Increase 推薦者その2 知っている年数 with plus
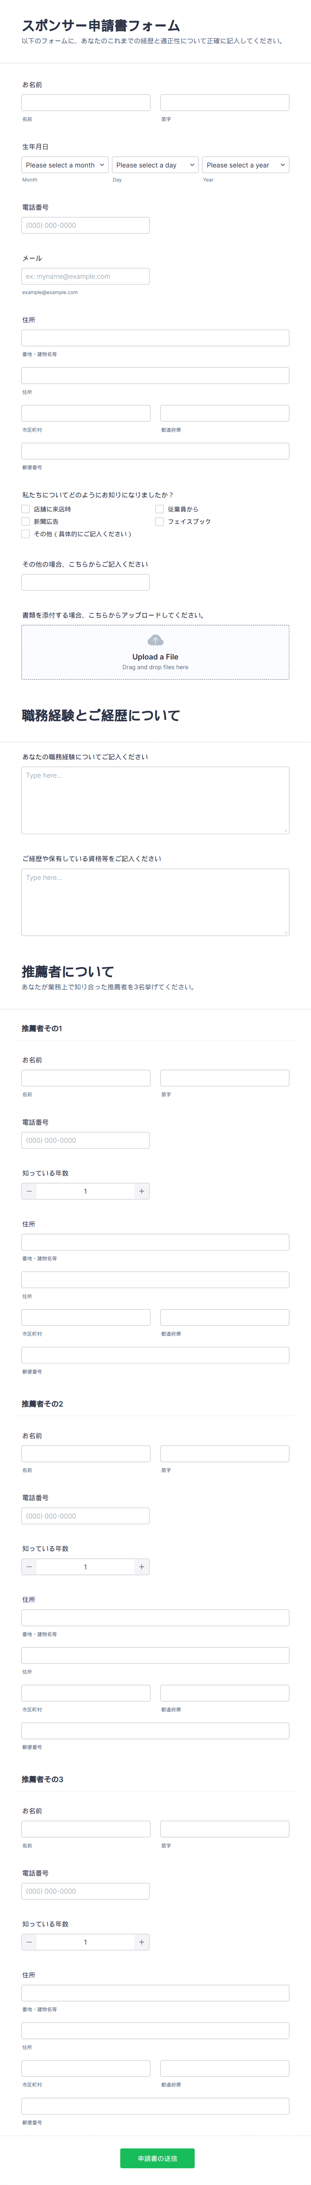The width and height of the screenshot is (311, 2185). coord(141,1567)
